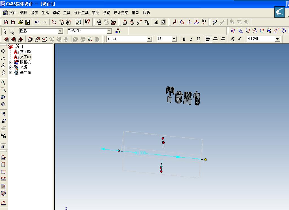Select 文字59 in design tree
The width and height of the screenshot is (289, 210).
[25, 52]
